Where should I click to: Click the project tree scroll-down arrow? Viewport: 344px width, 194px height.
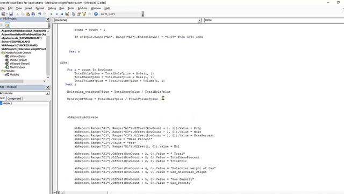point(48,78)
